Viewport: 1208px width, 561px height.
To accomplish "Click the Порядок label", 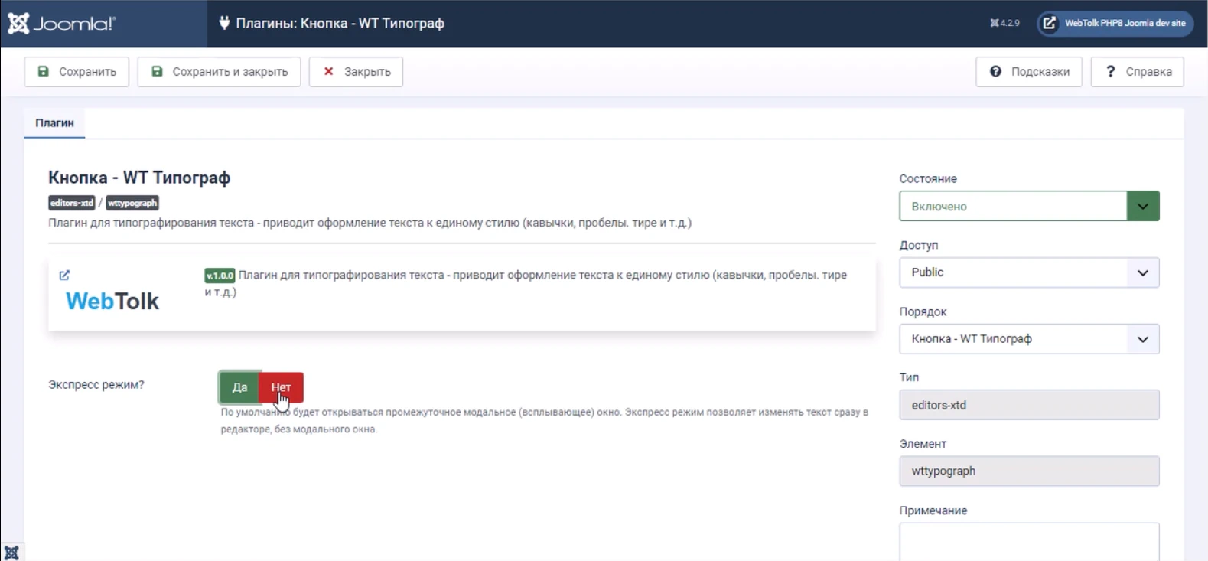I will [923, 311].
